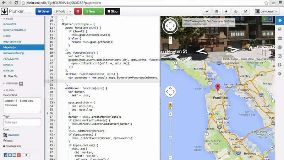This screenshot has height=160, width=284.
Task: Open davideast profile link in sidebar
Action: tap(13, 135)
